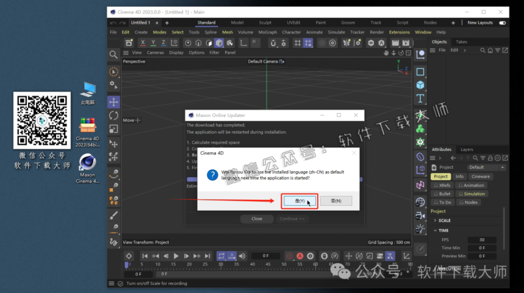Switch to the Sculpt layout tab
This screenshot has height=293, width=524.
point(265,22)
